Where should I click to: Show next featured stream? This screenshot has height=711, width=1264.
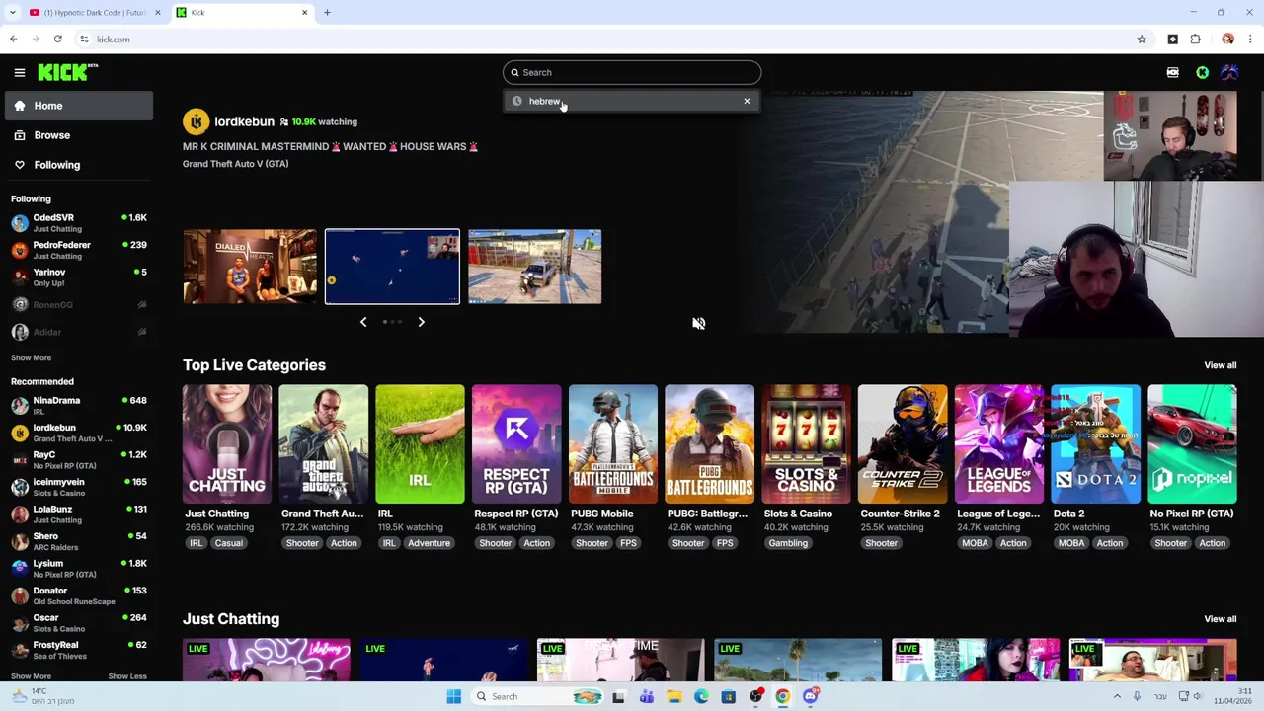tap(421, 322)
